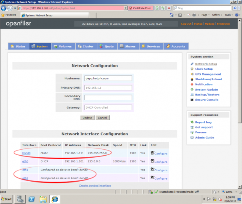Click the eth1 interface link
242x204 pixels.
(25, 170)
